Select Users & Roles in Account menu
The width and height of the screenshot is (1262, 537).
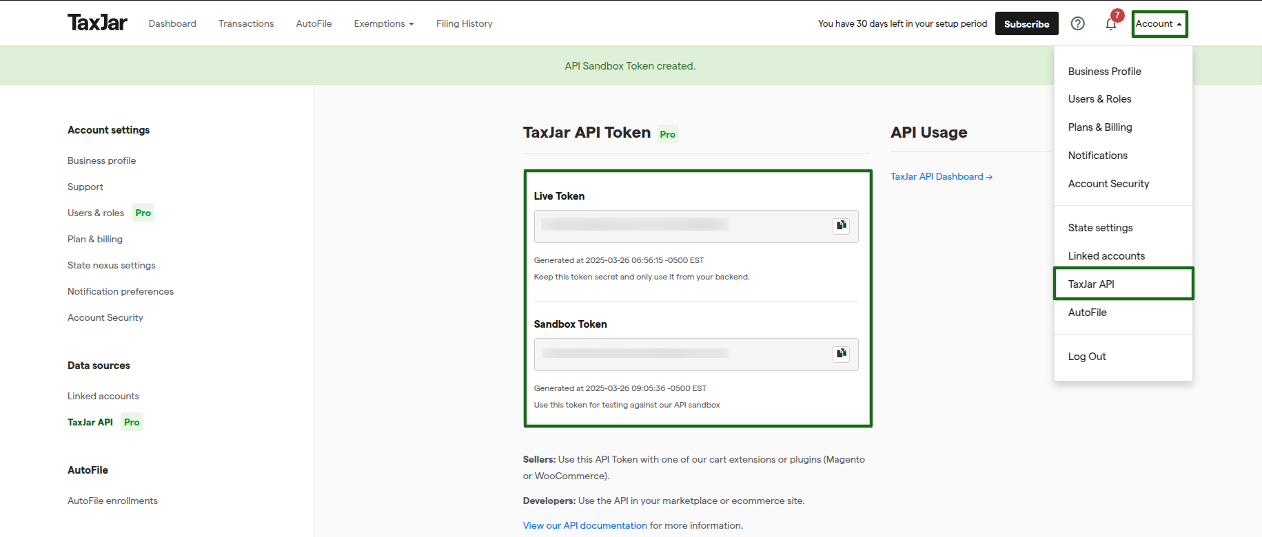click(x=1100, y=99)
